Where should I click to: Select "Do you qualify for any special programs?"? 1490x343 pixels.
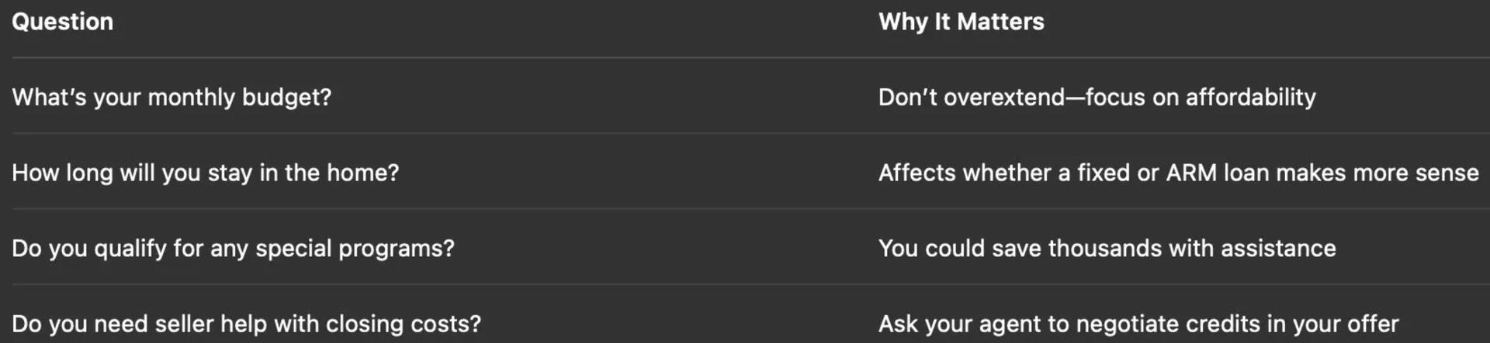point(233,249)
